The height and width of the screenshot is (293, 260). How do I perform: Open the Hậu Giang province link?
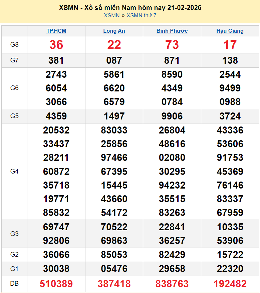click(x=230, y=31)
